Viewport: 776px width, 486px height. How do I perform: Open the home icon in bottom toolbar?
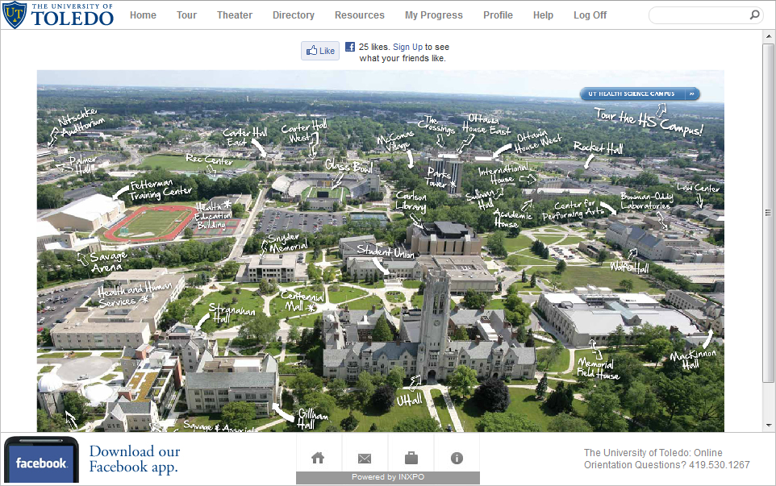[318, 459]
